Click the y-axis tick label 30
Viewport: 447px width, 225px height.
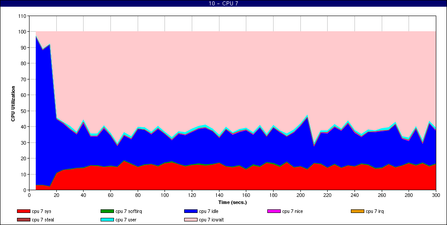(x=23, y=142)
